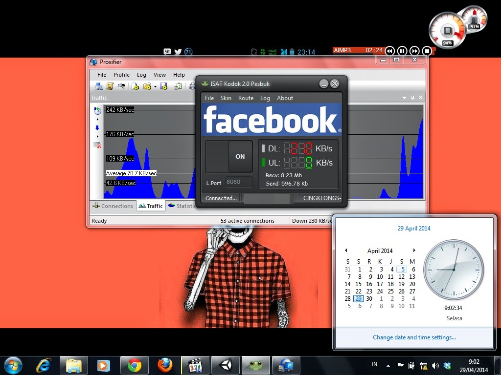Open ISAT Kodok About menu
Viewport: 501px width, 375px height.
click(x=285, y=98)
